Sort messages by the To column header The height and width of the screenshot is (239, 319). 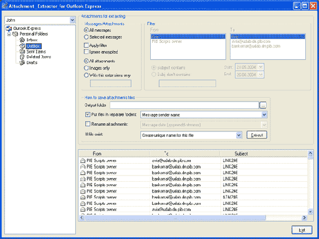point(184,154)
